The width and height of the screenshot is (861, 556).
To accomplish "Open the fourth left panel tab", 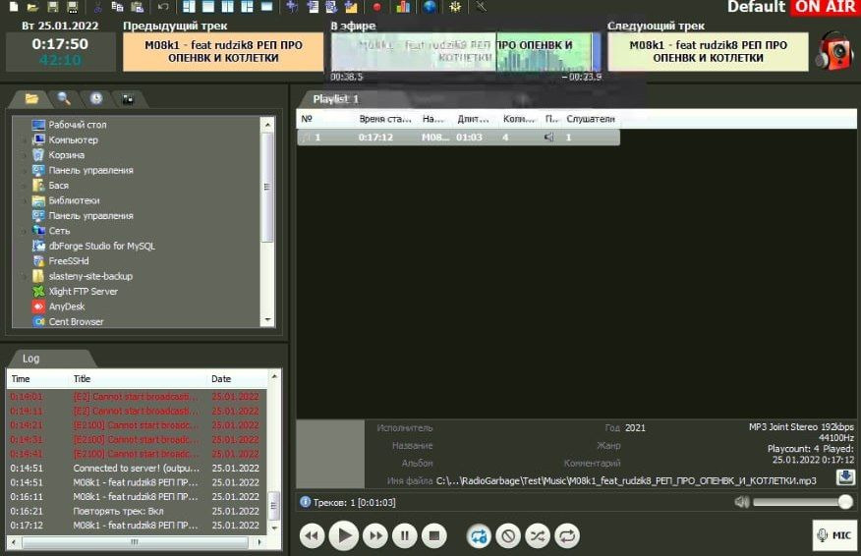I will [x=128, y=99].
